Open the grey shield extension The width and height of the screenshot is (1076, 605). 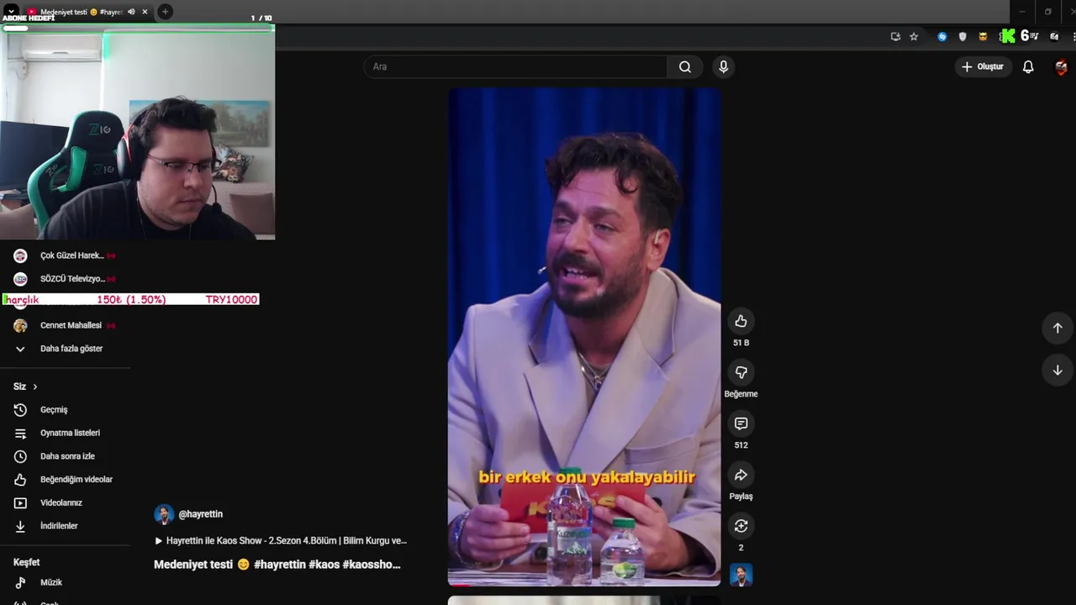click(963, 36)
